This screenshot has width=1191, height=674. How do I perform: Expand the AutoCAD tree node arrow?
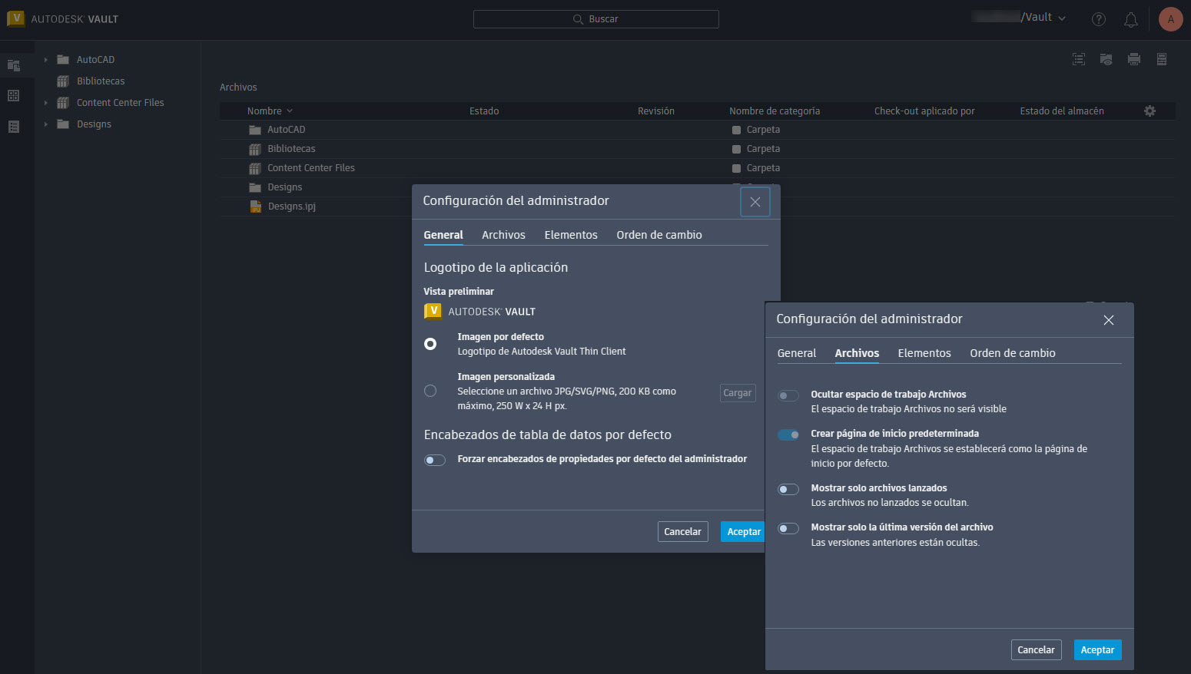click(x=45, y=60)
